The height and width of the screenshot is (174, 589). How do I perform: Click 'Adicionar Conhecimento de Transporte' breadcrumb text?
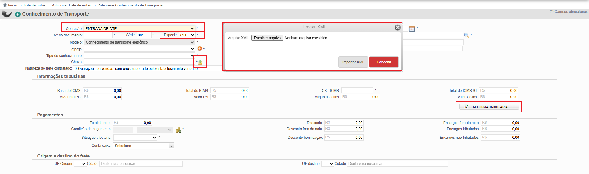point(130,5)
